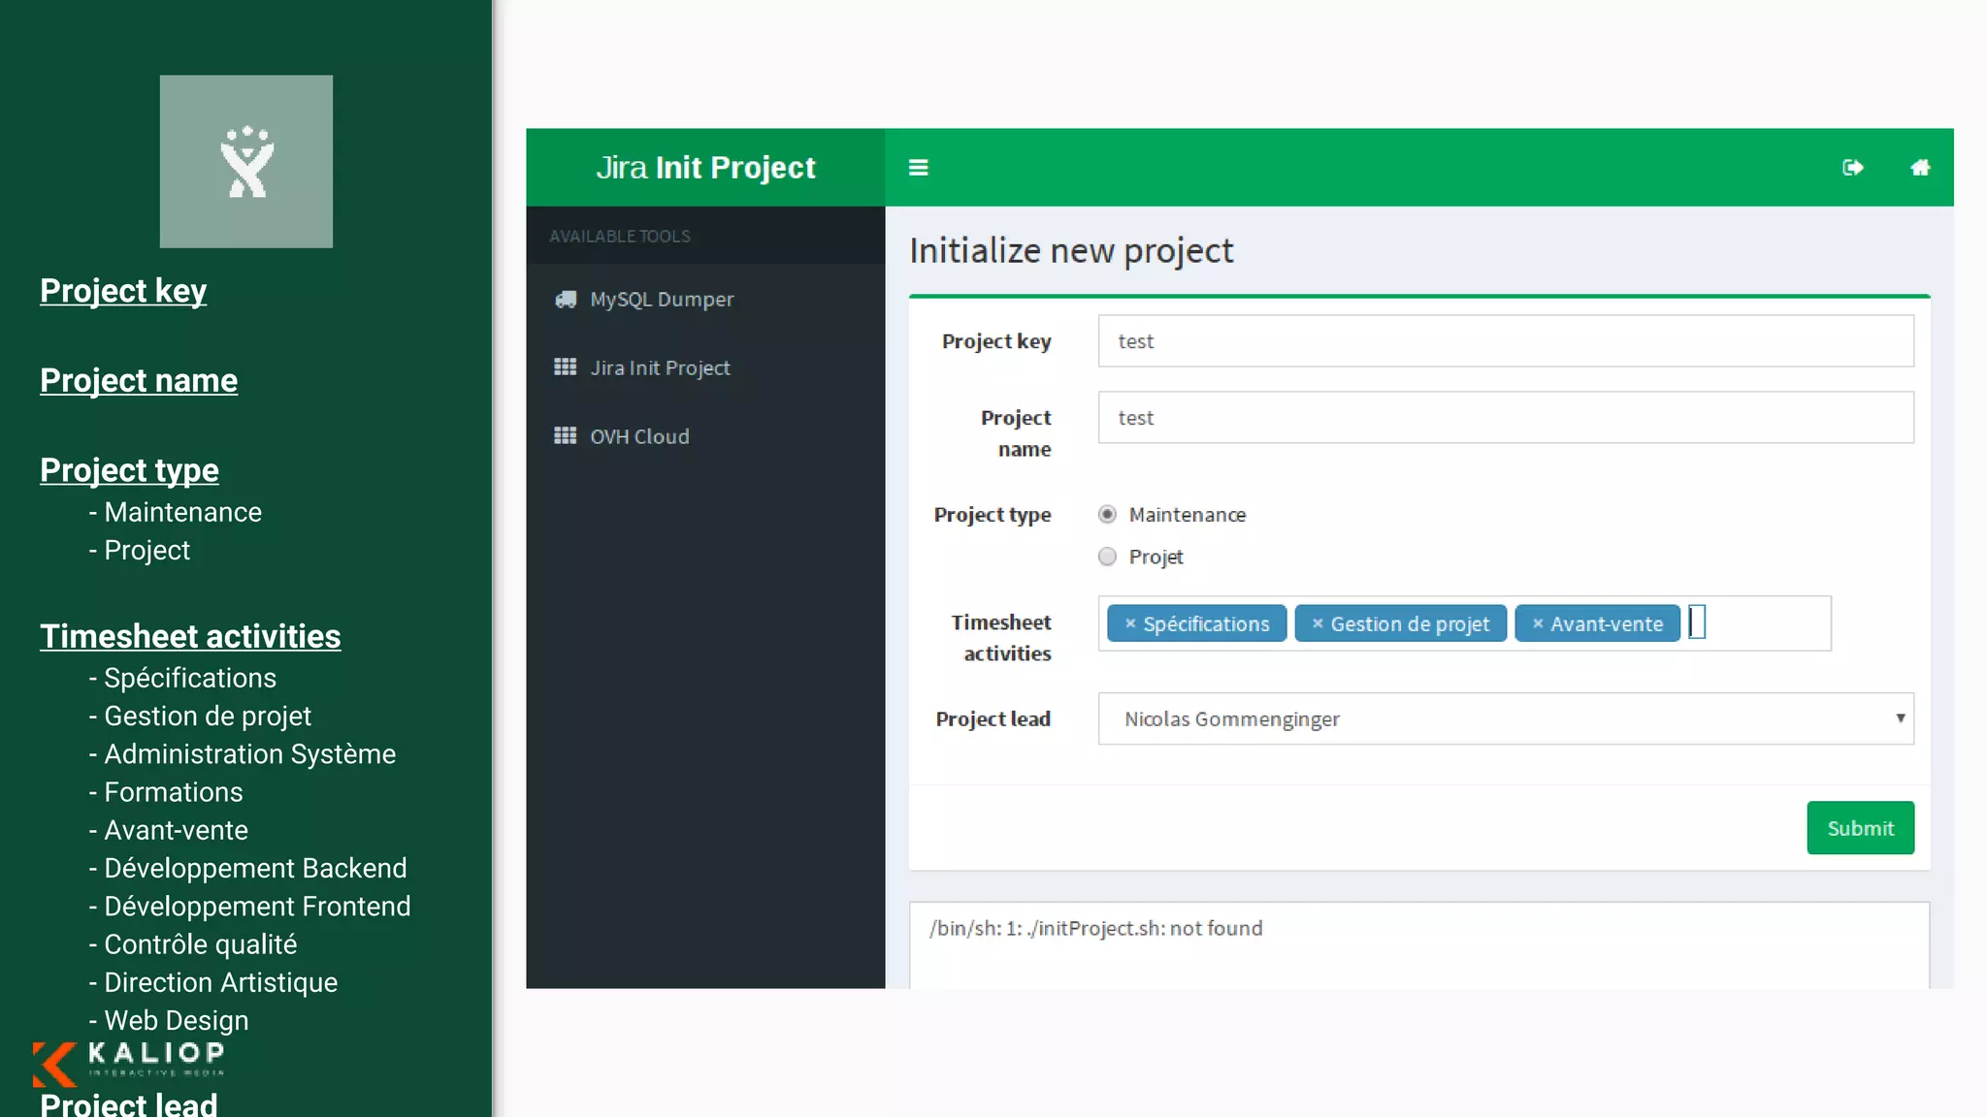Click the Submit button
The image size is (1987, 1117).
[x=1860, y=828]
